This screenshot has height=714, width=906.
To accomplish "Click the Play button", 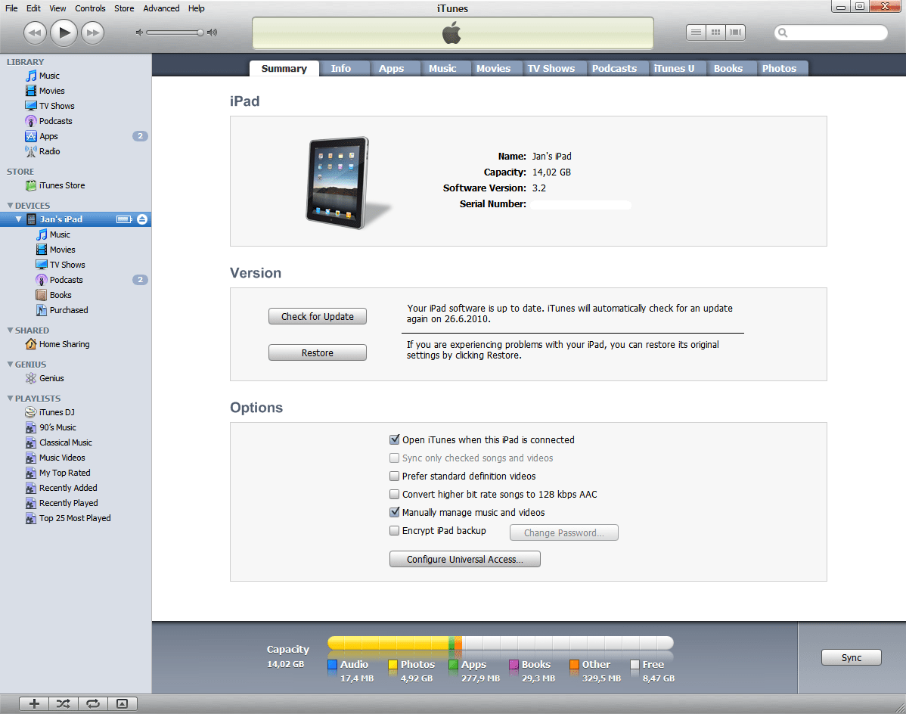I will pyautogui.click(x=64, y=33).
